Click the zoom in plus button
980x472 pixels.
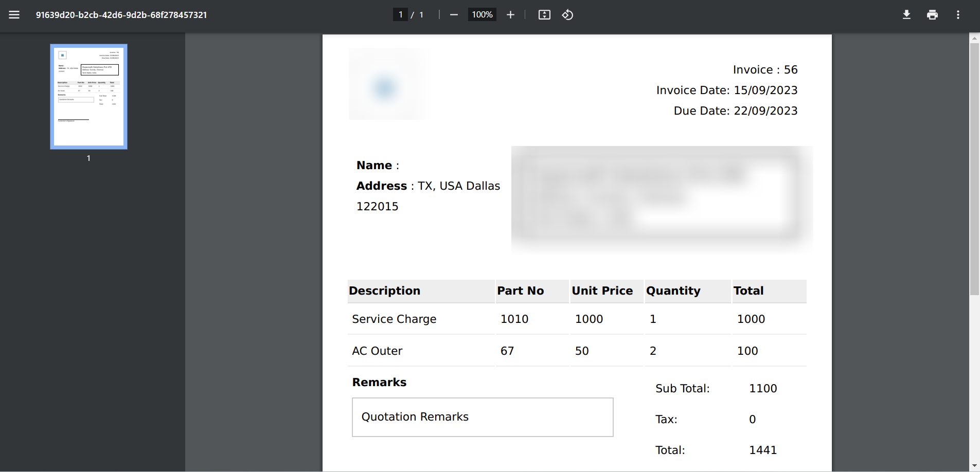coord(510,15)
